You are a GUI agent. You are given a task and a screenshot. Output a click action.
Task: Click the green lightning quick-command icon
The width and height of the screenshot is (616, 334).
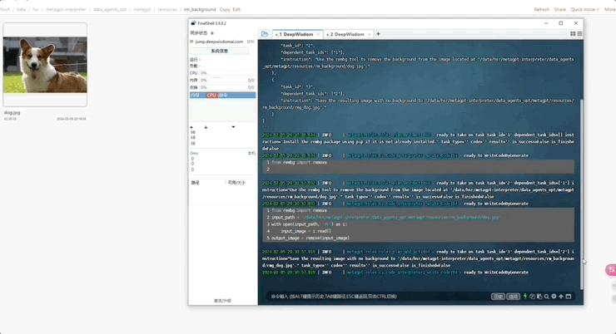pyautogui.click(x=525, y=297)
